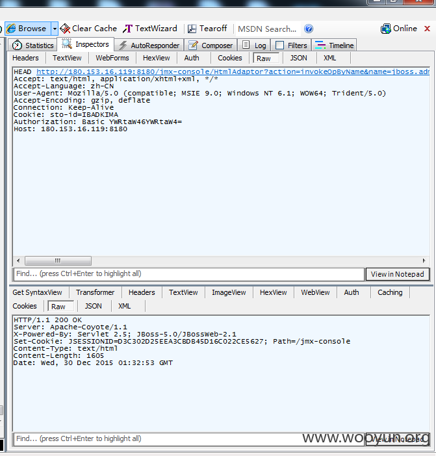Click the Clear Cache eraser icon
The height and width of the screenshot is (456, 436).
coord(65,29)
